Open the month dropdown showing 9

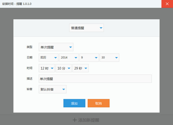(x=89, y=58)
